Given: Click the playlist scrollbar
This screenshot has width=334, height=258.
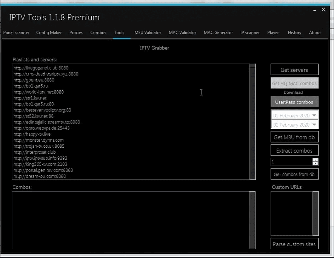Looking at the screenshot, I should click(x=252, y=121).
